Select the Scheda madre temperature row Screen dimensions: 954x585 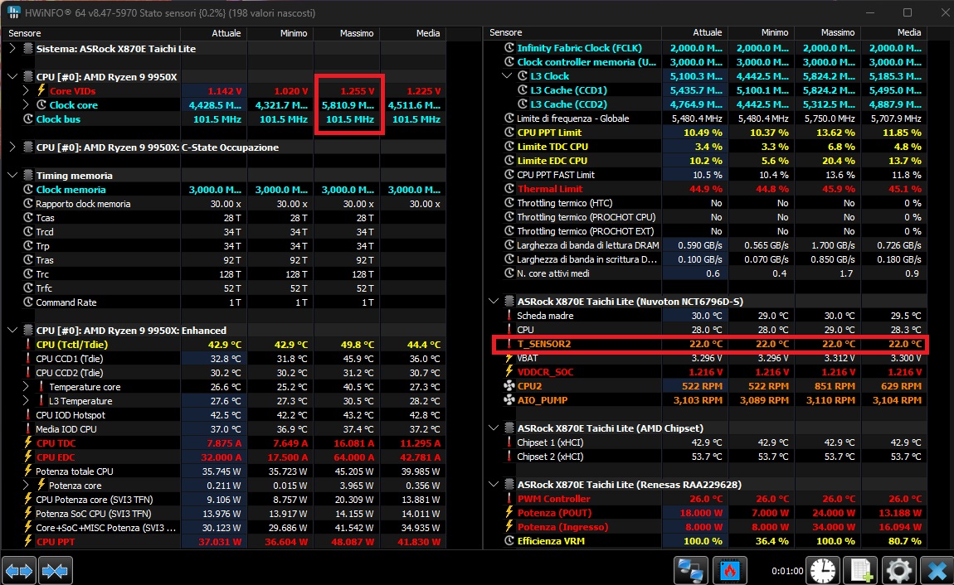coord(706,315)
